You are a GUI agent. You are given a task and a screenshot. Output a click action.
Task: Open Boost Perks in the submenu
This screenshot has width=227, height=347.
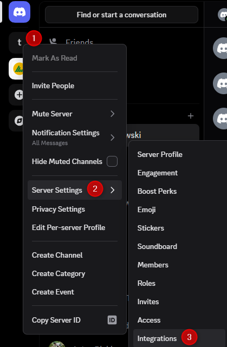tap(179, 191)
